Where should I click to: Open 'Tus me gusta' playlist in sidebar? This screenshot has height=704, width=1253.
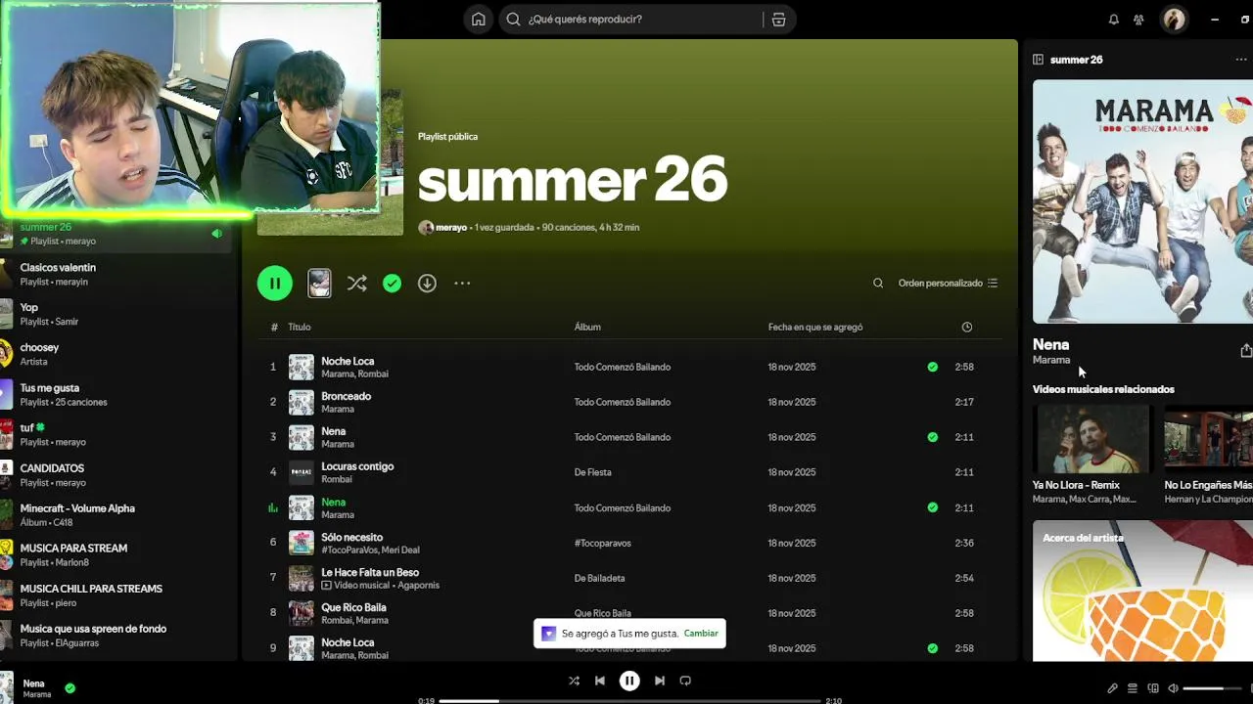(117, 394)
